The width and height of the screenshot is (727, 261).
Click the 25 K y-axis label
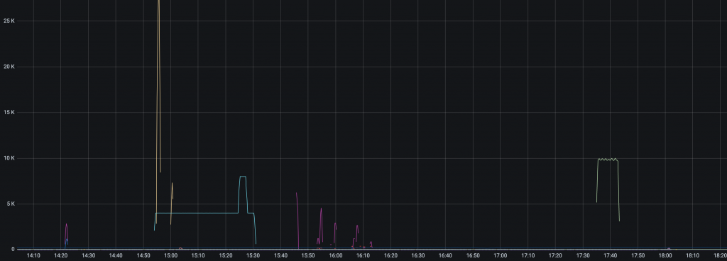(9, 21)
